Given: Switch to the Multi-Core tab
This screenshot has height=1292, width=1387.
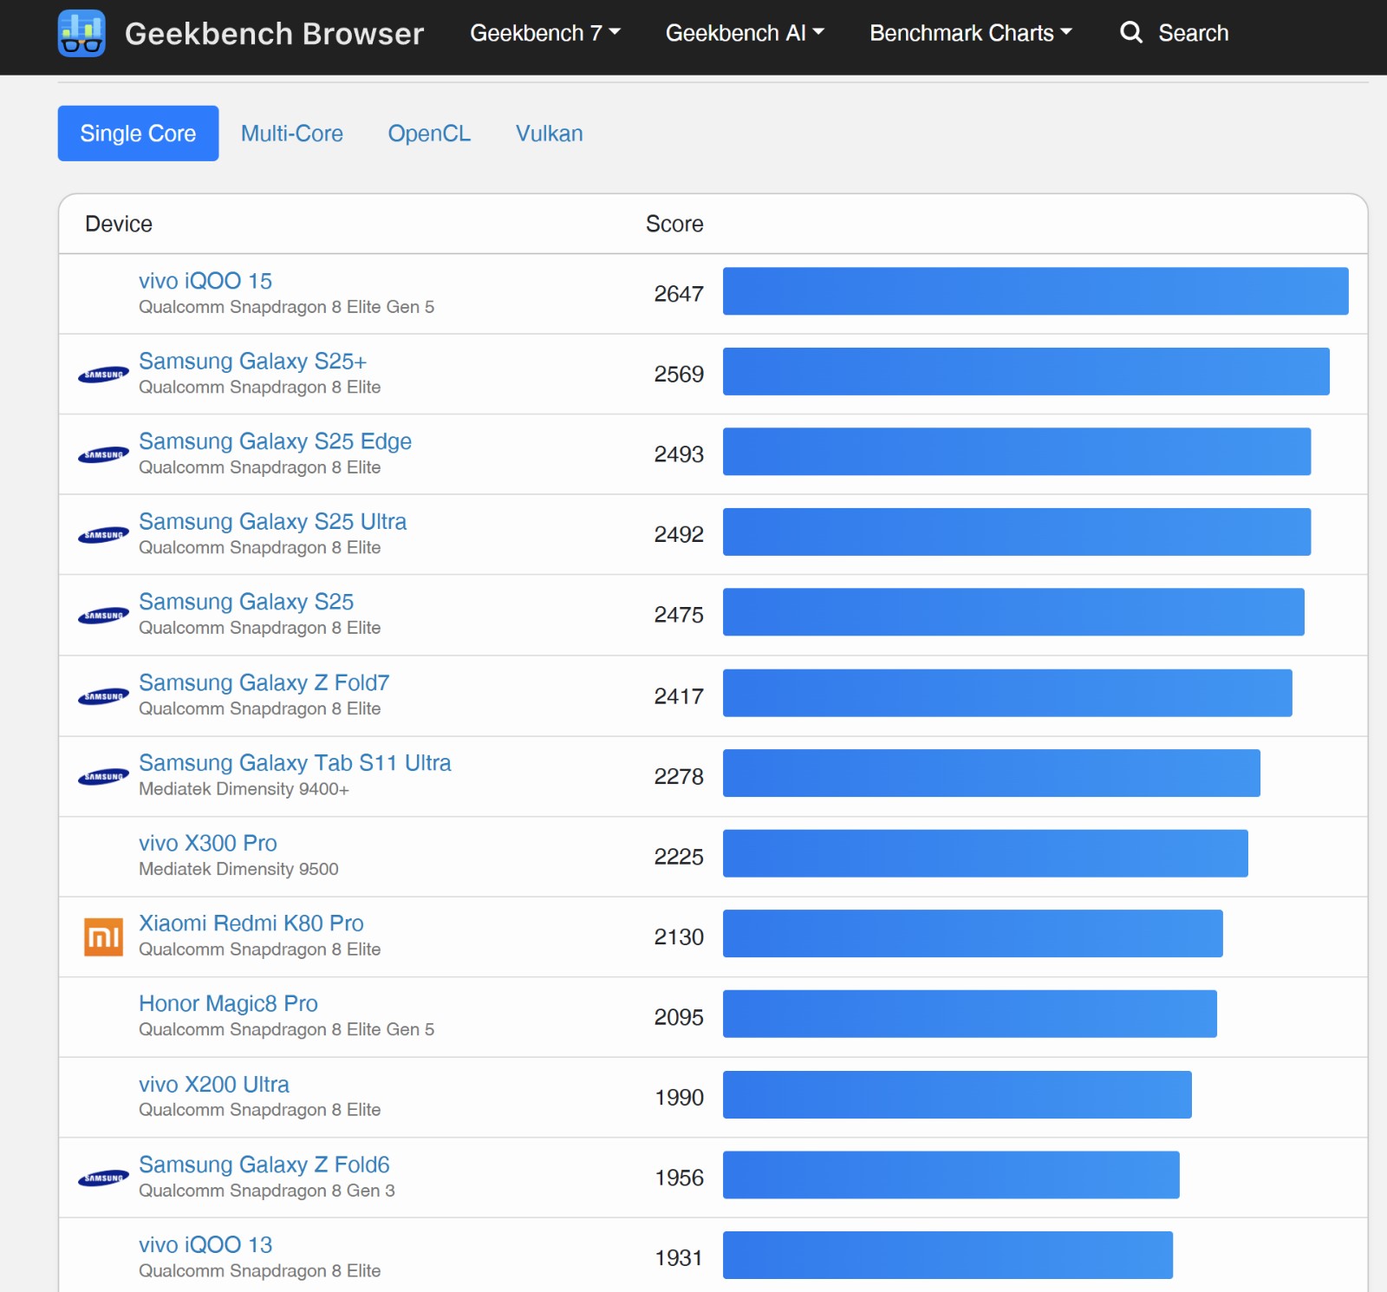Looking at the screenshot, I should click(292, 134).
